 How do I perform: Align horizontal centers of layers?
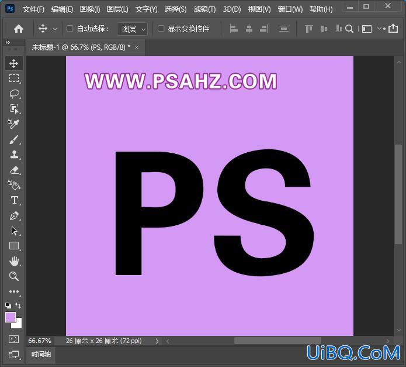pyautogui.click(x=249, y=29)
